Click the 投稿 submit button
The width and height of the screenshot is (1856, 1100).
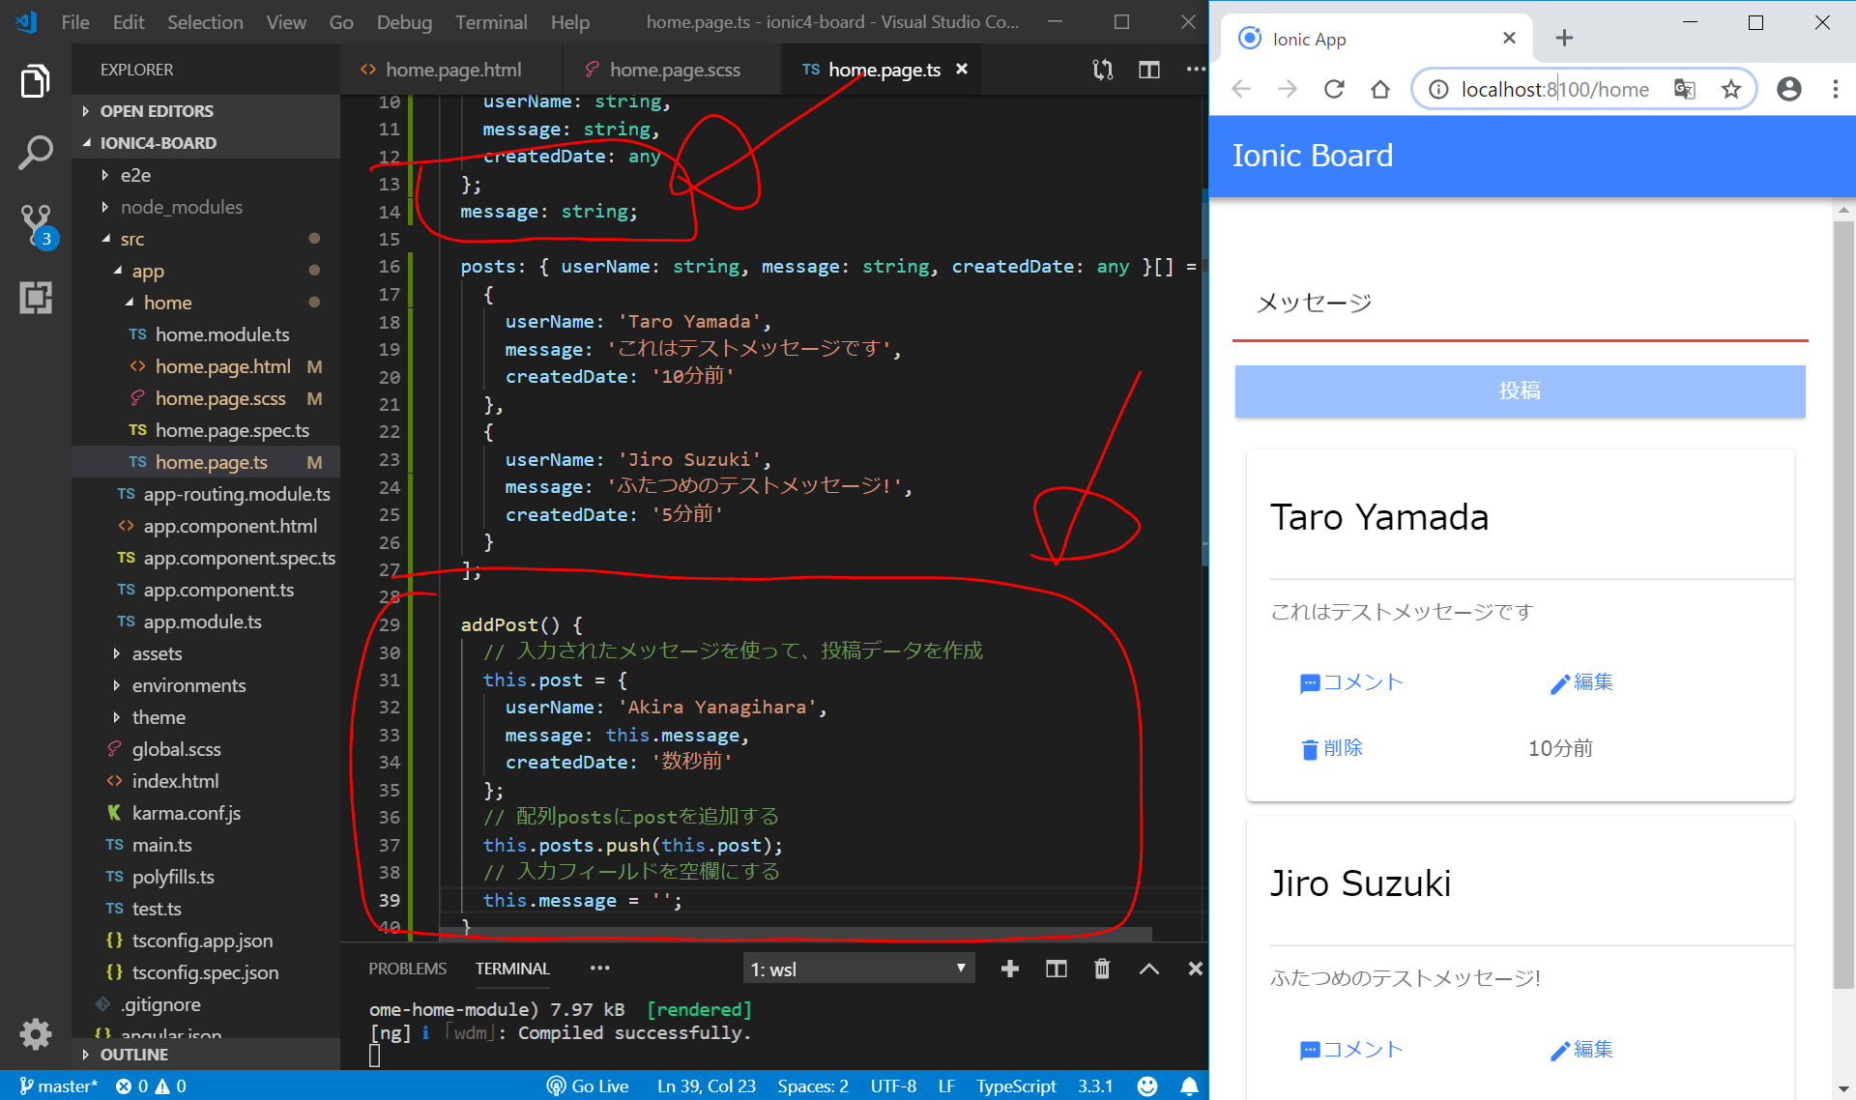tap(1520, 391)
